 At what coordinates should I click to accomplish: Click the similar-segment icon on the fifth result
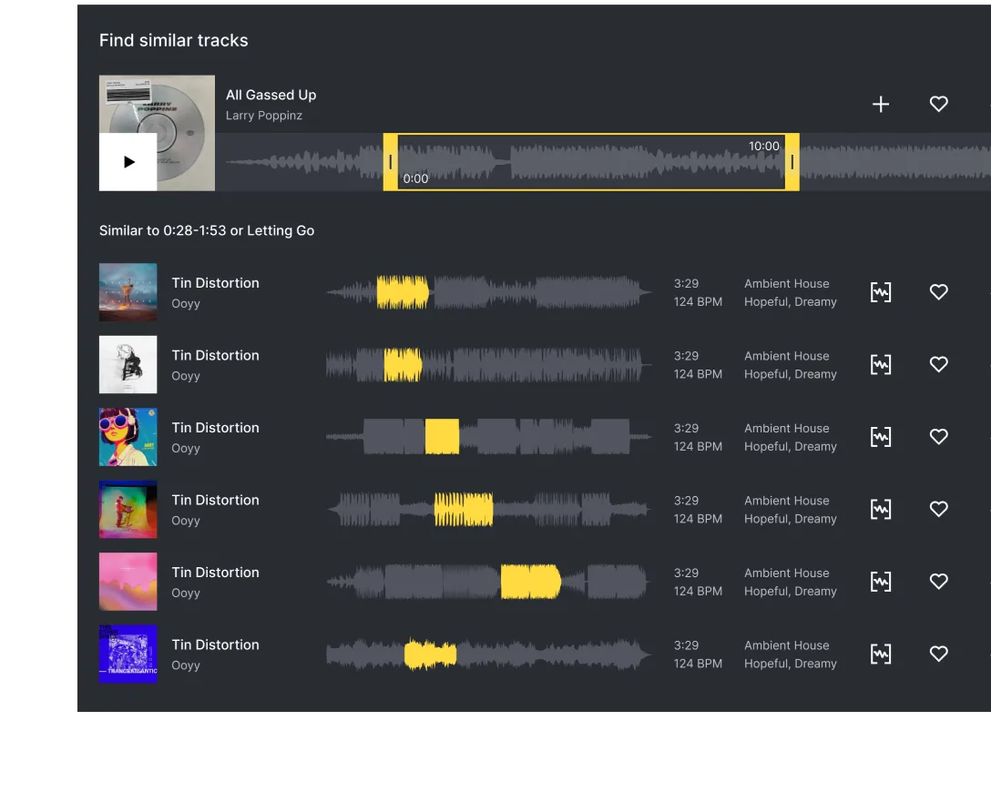[x=880, y=581]
